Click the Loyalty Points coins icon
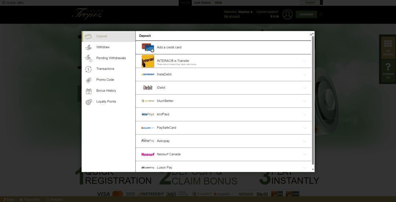Screen dimensions: 396x202 (x=89, y=102)
